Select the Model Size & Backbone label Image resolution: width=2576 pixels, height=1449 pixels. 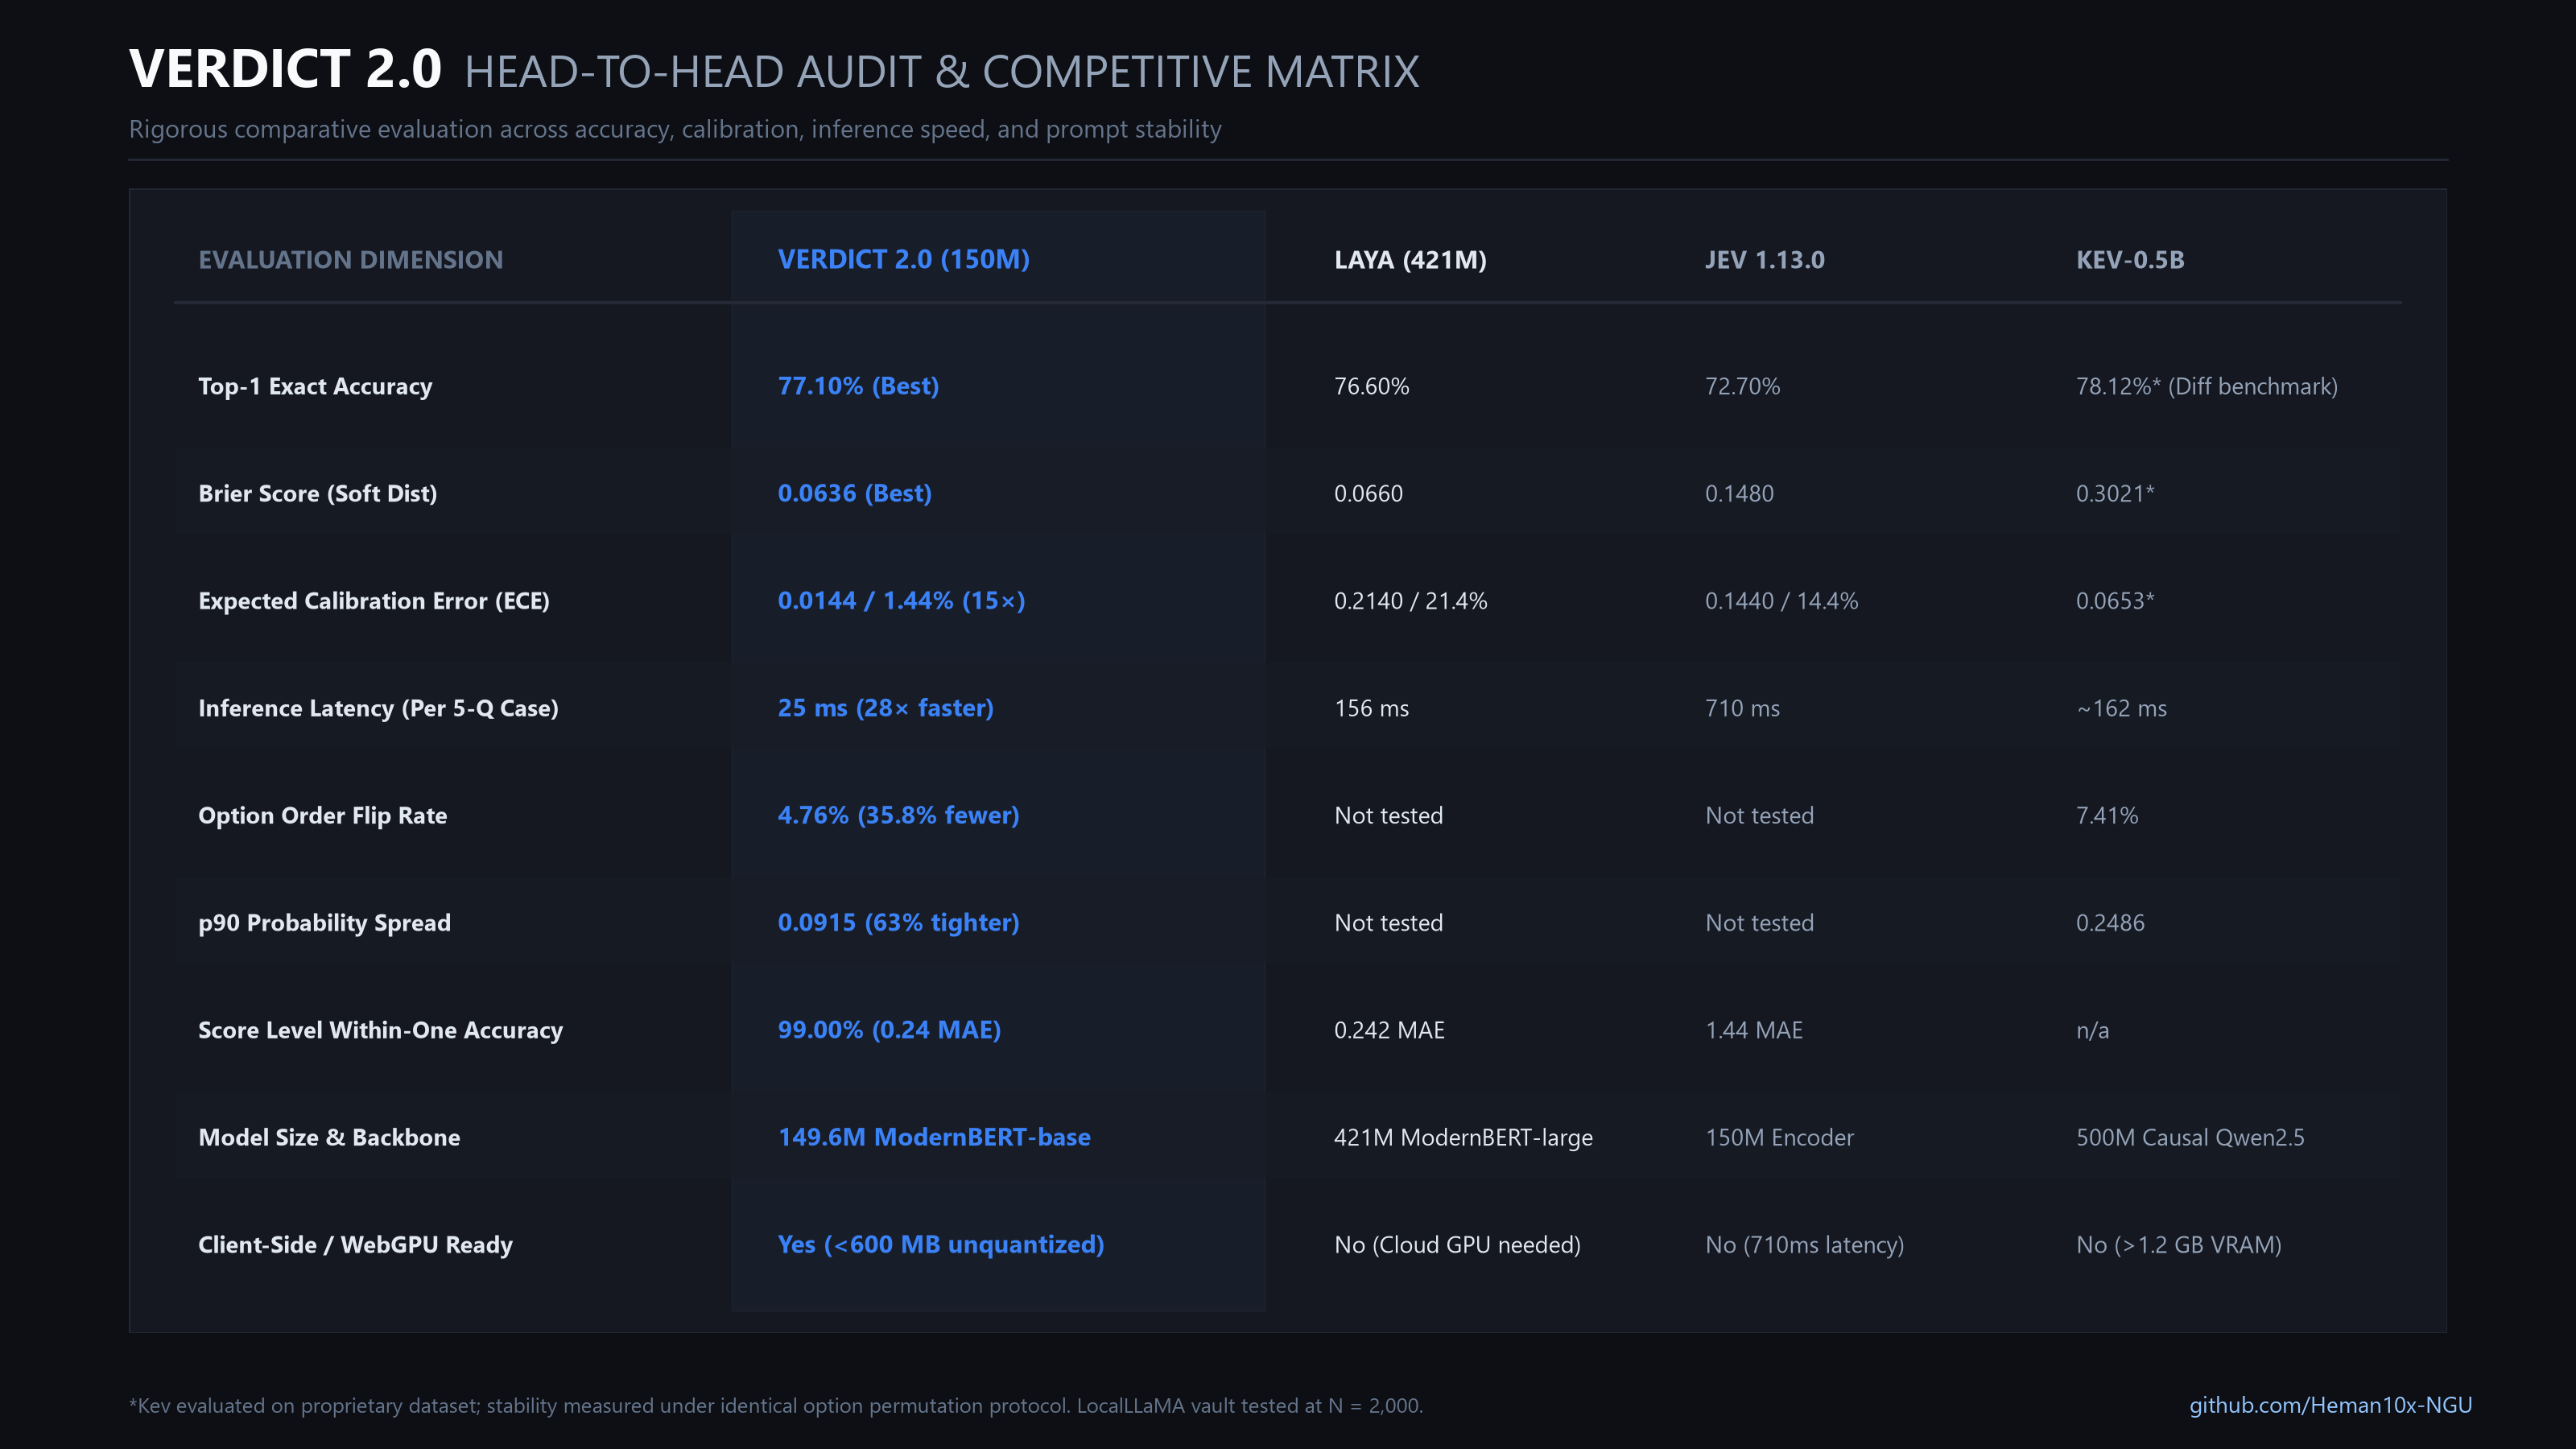(329, 1137)
